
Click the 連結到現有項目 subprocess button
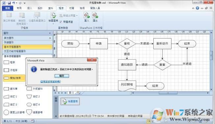pyautogui.click(x=22, y=19)
